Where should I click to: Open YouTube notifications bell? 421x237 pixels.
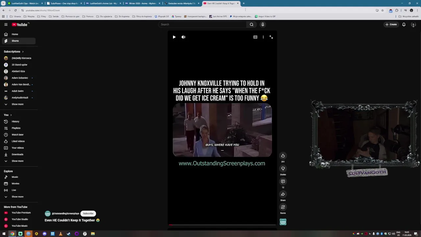point(404,24)
